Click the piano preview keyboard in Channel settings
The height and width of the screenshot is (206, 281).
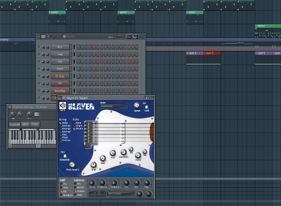click(32, 137)
